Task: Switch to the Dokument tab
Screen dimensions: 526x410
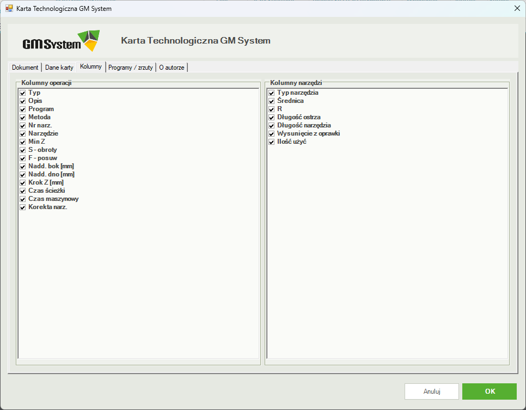Action: pos(25,68)
